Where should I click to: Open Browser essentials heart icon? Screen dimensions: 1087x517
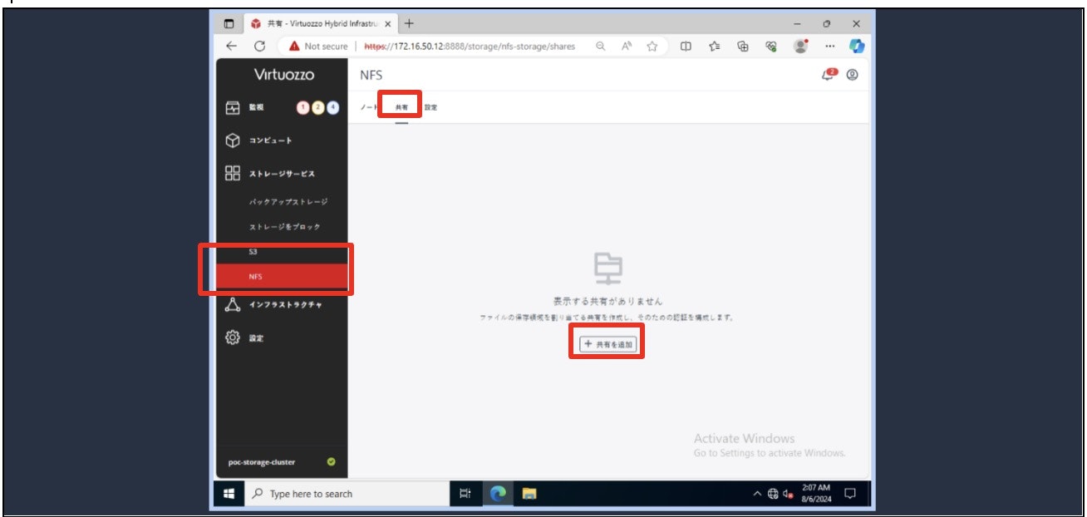point(771,47)
